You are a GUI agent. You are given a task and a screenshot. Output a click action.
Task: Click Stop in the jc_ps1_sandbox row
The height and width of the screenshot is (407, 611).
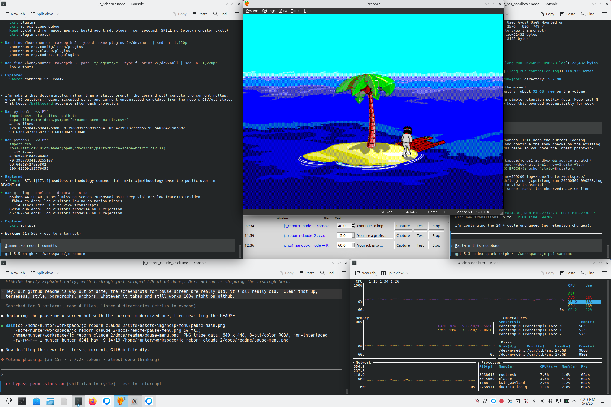[x=436, y=245]
